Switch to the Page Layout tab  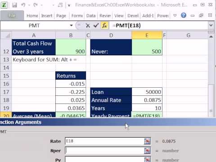click(x=61, y=16)
